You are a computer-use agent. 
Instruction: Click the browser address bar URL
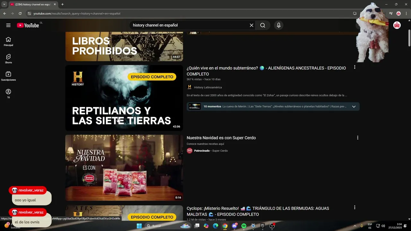[77, 13]
